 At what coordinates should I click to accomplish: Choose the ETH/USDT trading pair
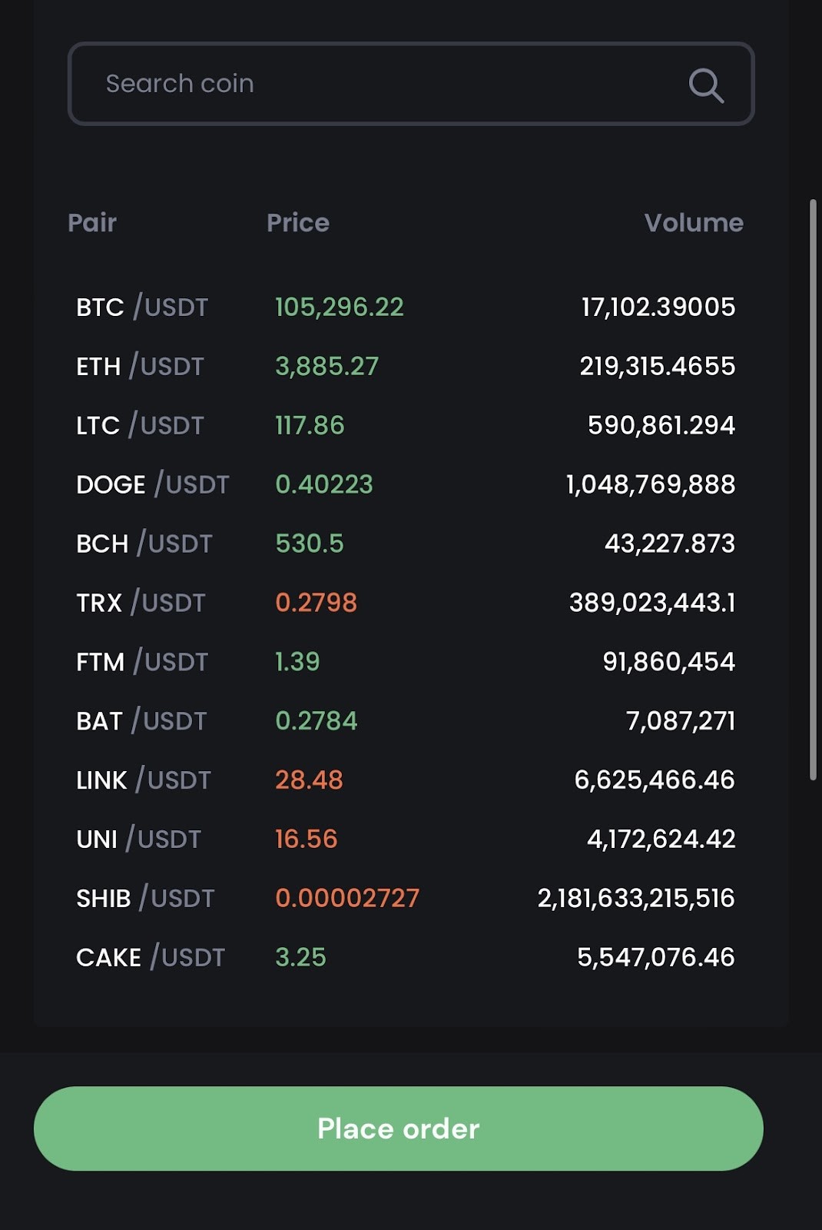[140, 367]
